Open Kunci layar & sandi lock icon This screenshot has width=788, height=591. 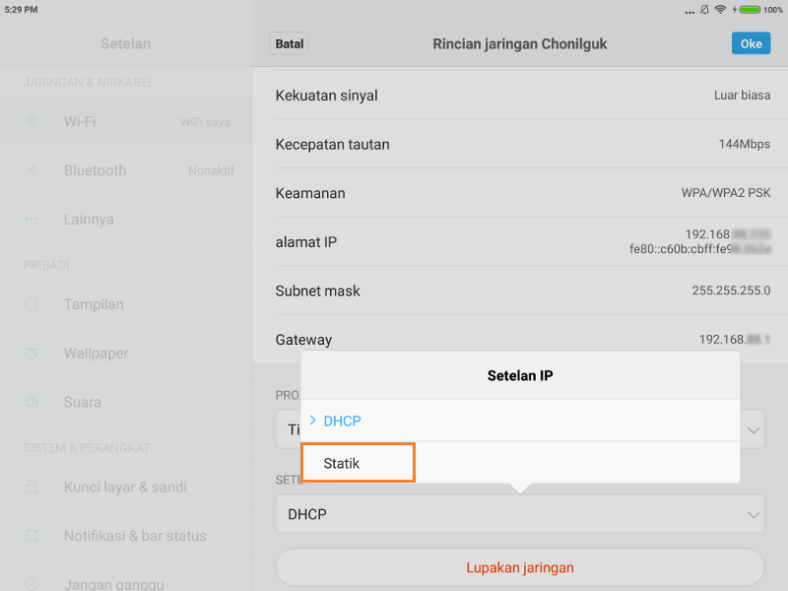pos(33,487)
